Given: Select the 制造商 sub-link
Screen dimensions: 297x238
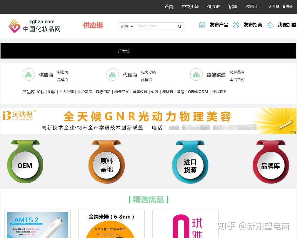Looking at the screenshot, I should point(63,72).
